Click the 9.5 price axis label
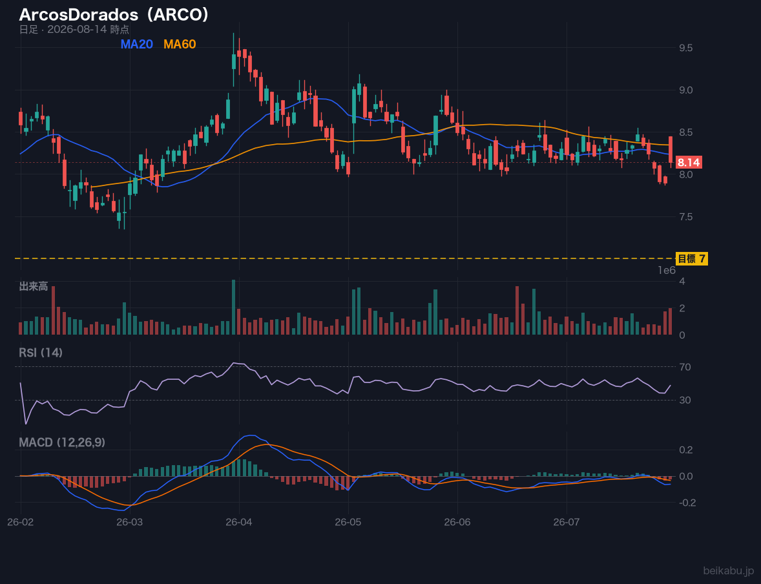 click(686, 48)
